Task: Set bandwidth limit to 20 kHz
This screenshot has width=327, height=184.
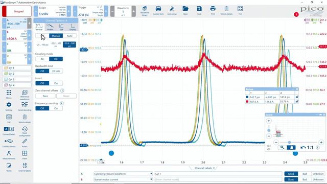Action: pyautogui.click(x=56, y=71)
